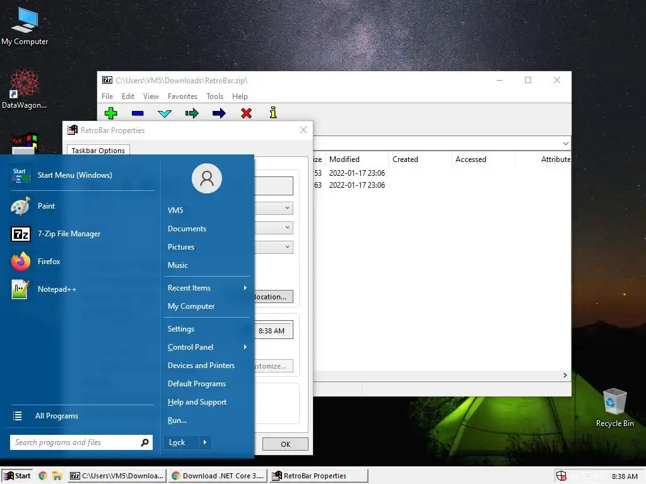Open the Favorites menu in 7-Zip

pyautogui.click(x=182, y=96)
